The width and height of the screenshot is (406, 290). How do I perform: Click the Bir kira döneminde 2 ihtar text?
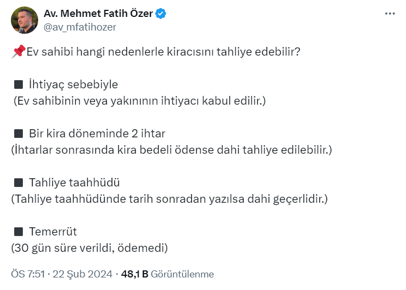tap(96, 134)
